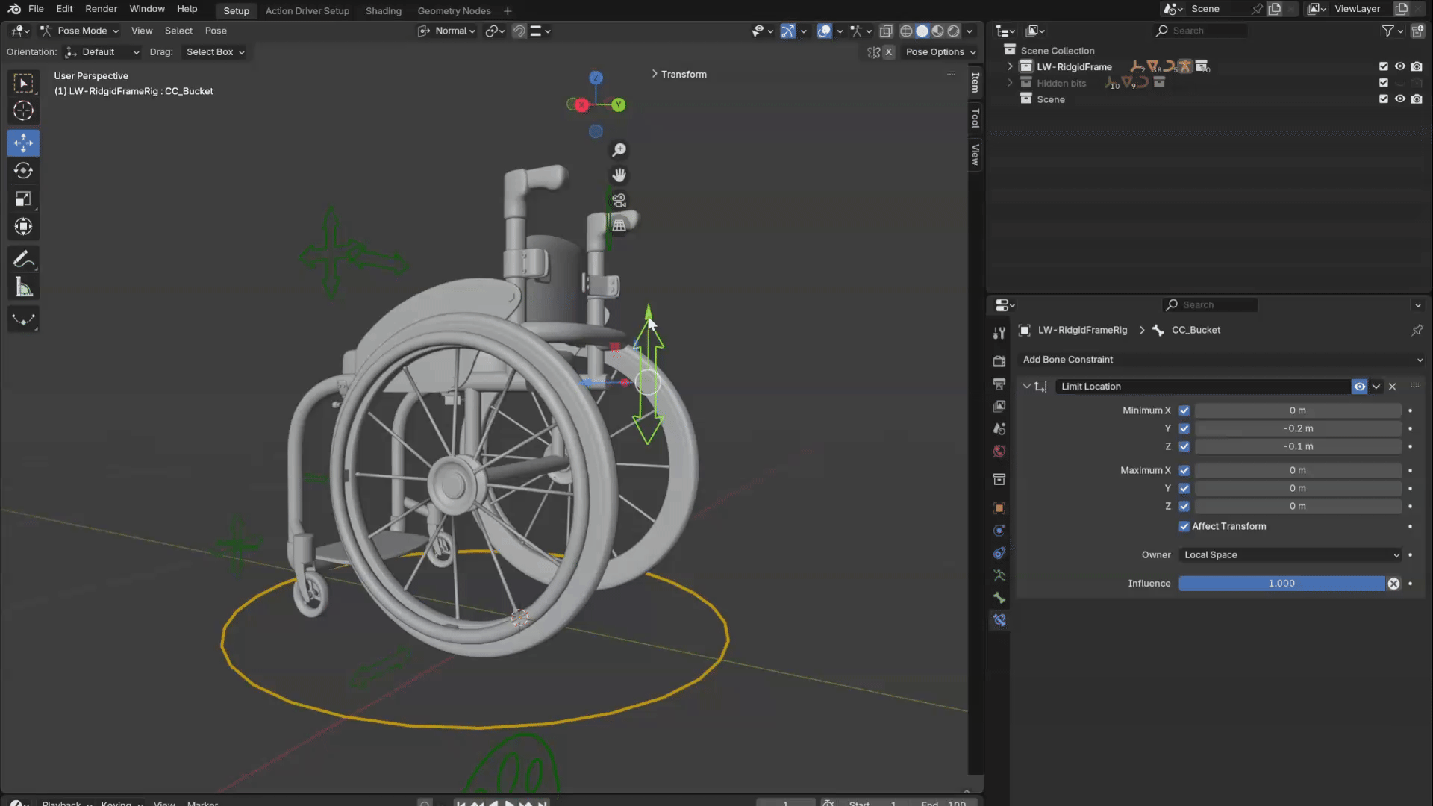
Task: Toggle camera view gizmo icon
Action: coord(619,200)
